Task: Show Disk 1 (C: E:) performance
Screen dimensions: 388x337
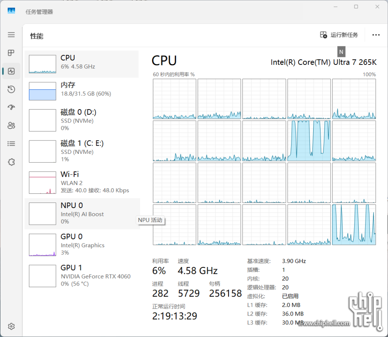Action: click(x=82, y=151)
